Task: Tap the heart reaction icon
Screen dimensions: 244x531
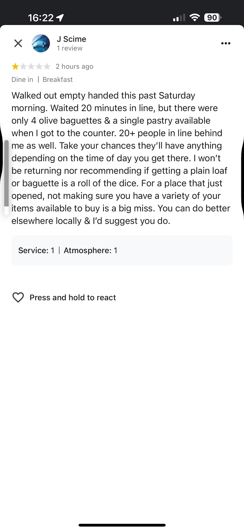Action: (x=18, y=298)
